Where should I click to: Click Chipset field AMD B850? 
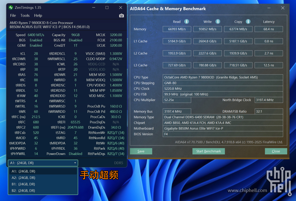click(x=223, y=123)
